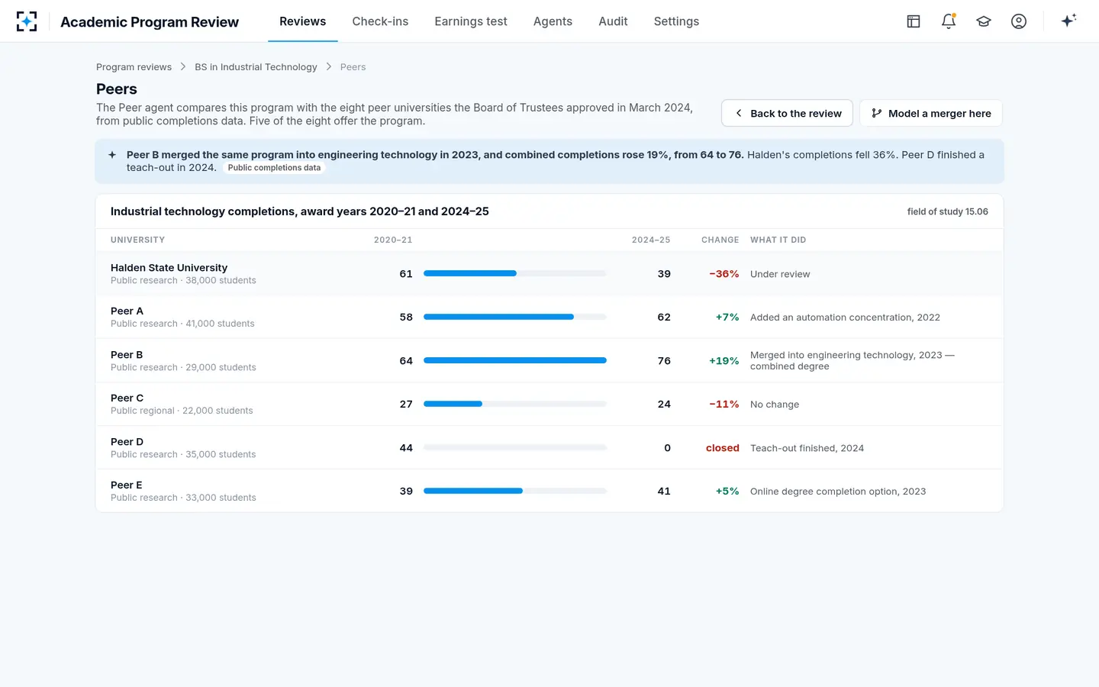Viewport: 1099px width, 687px height.
Task: Click the Public completions data source chip
Action: (x=274, y=168)
